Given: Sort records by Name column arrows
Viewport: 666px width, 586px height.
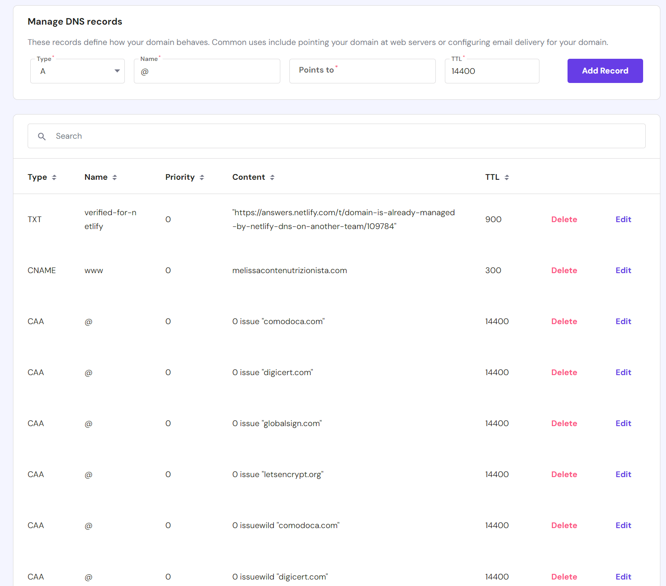Looking at the screenshot, I should point(114,177).
